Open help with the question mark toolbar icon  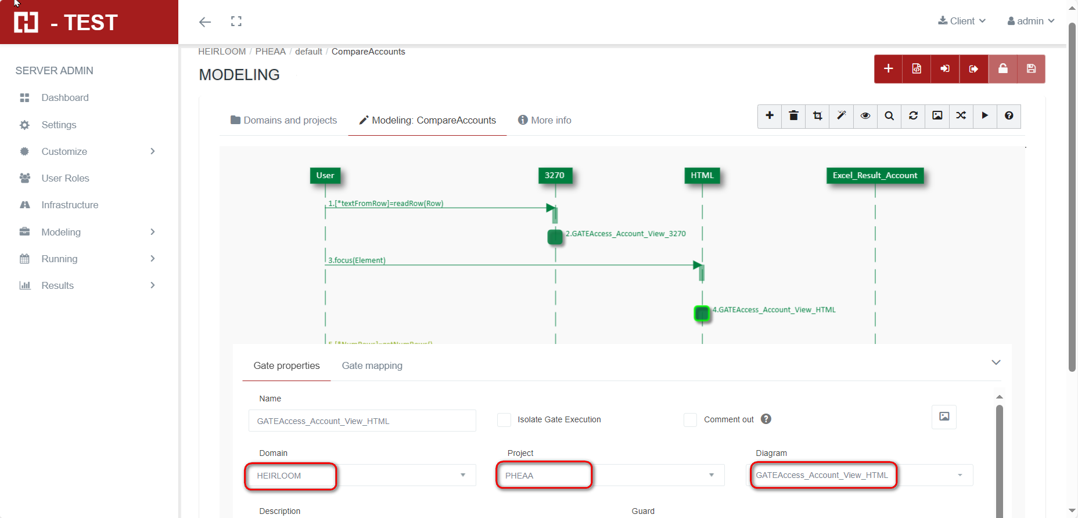[1009, 116]
